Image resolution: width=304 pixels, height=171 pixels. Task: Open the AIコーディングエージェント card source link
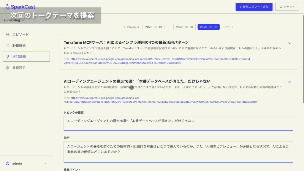pyautogui.click(x=161, y=100)
